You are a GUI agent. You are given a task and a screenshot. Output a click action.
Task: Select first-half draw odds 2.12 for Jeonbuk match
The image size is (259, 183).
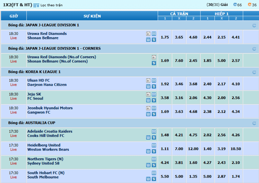pyautogui.click(x=221, y=112)
